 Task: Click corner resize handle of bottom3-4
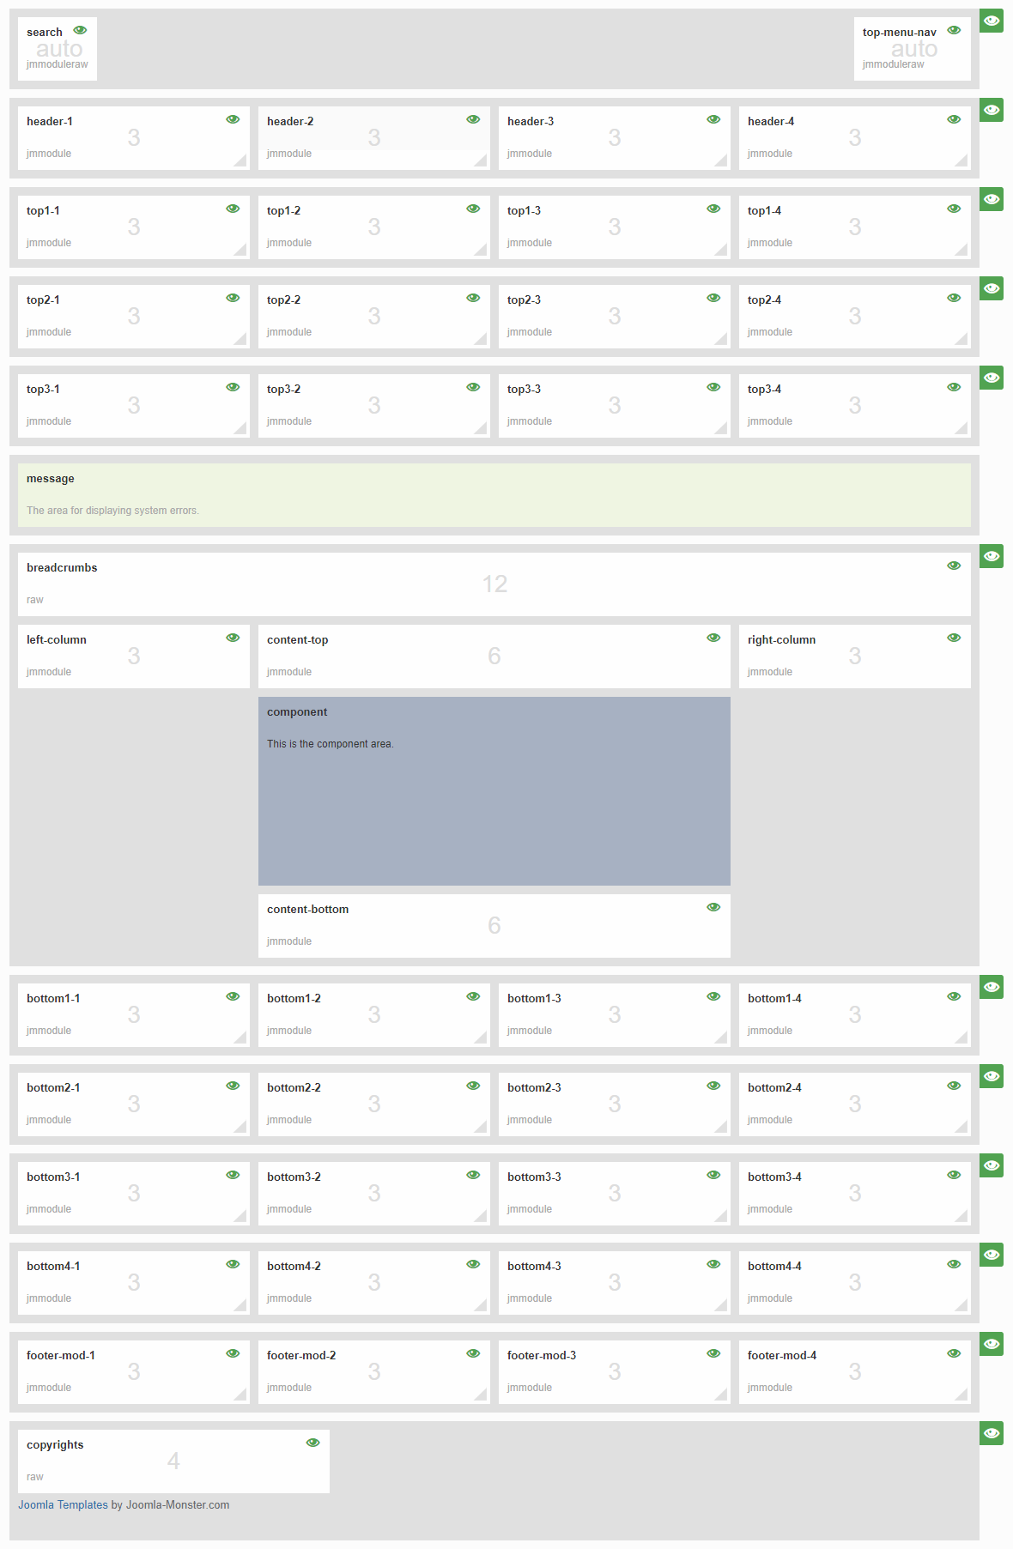point(962,1216)
